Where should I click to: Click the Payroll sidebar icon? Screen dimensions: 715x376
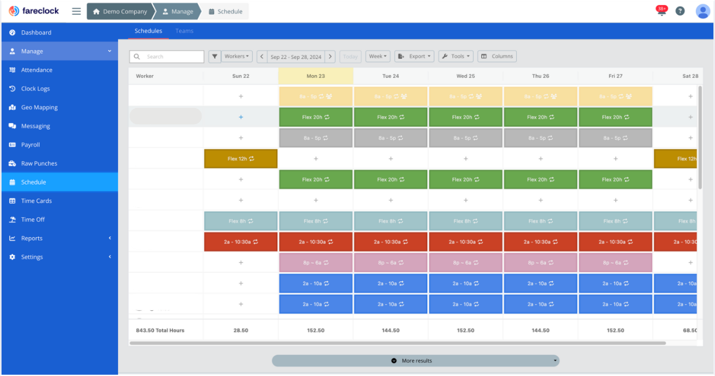point(12,145)
